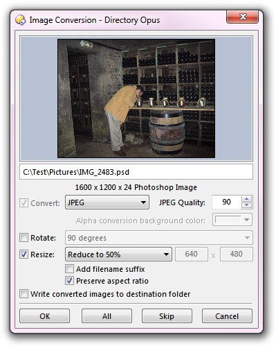Decrease JPEG Quality with down arrow
The image size is (276, 346).
[x=247, y=205]
